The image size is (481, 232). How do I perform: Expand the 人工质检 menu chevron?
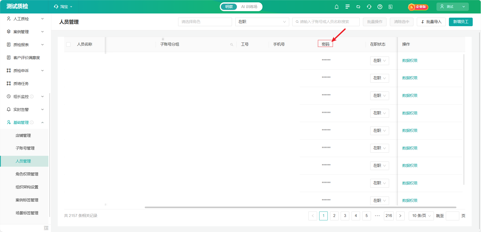pos(42,19)
